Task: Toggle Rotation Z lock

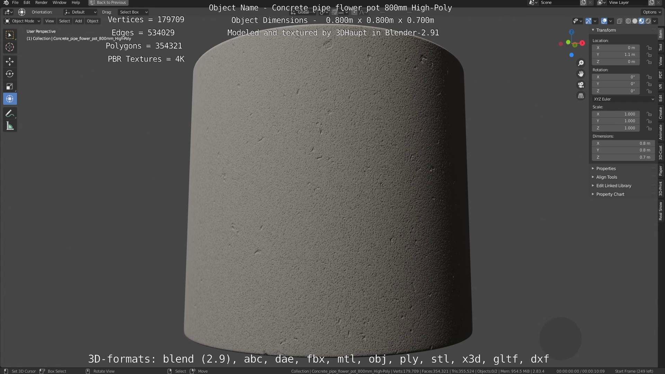Action: (649, 91)
